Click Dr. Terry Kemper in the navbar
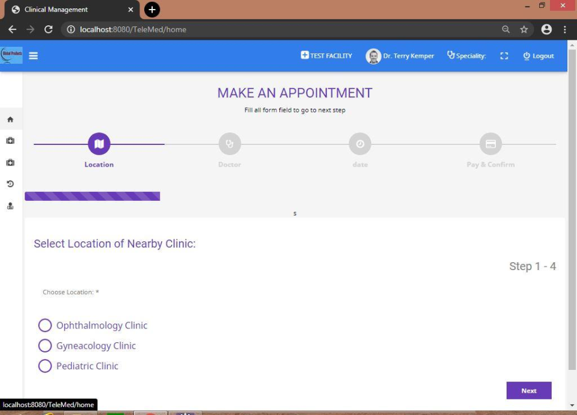577x415 pixels. tap(400, 55)
